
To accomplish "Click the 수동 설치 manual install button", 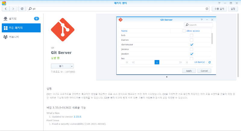I will (219, 9).
